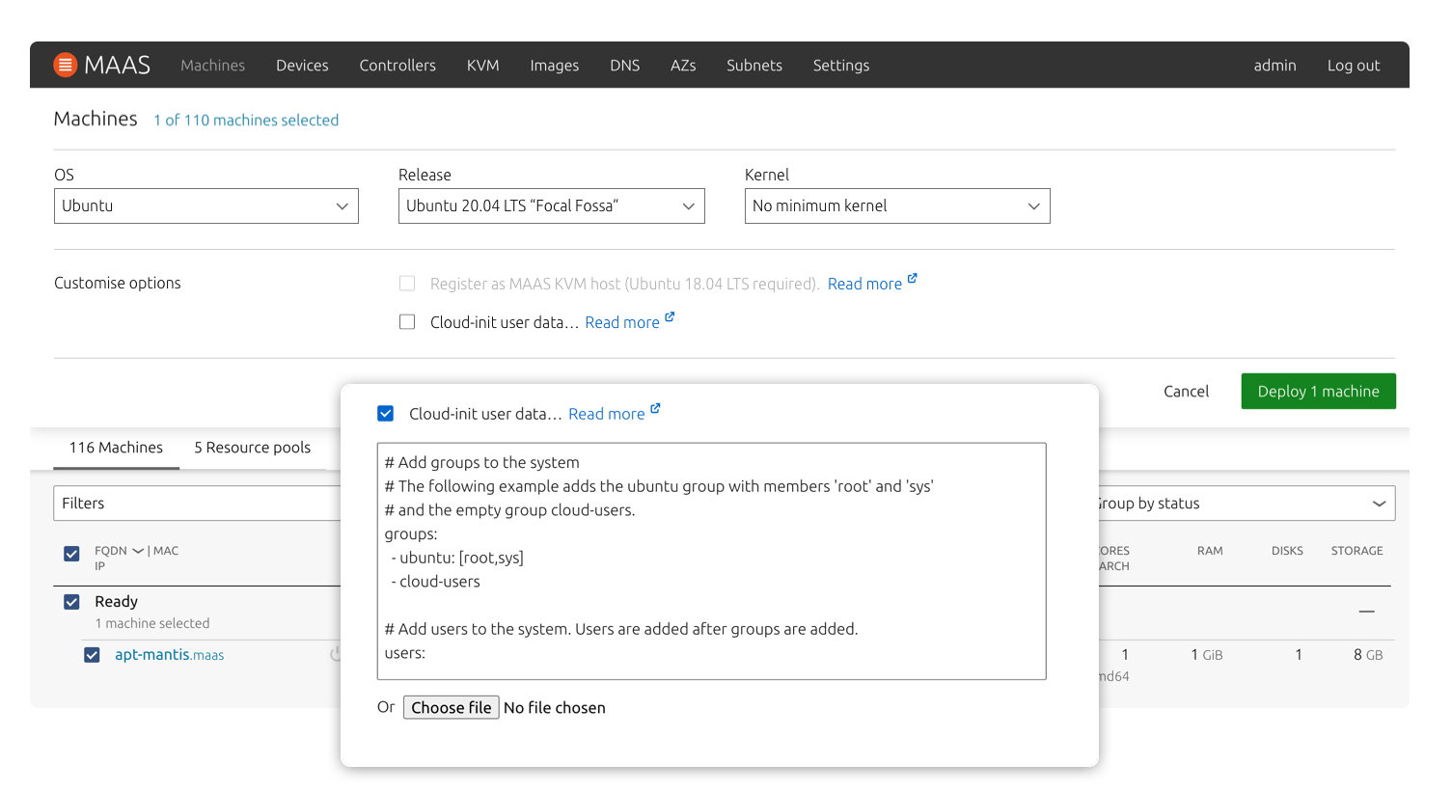
Task: Uncheck Cloud-init user data checkbox in popup
Action: coord(386,414)
